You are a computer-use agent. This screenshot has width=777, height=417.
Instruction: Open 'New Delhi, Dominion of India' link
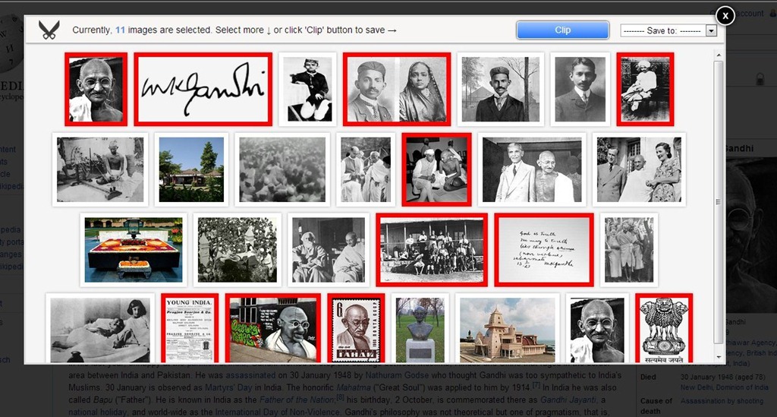(x=725, y=387)
